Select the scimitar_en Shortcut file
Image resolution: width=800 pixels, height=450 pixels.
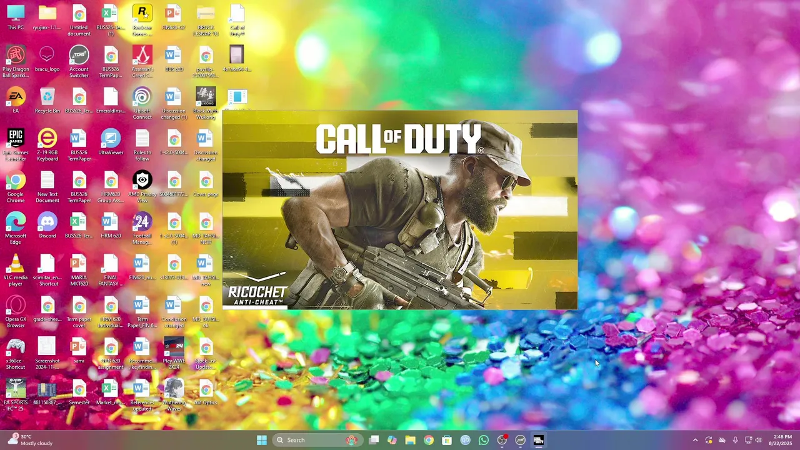(47, 271)
